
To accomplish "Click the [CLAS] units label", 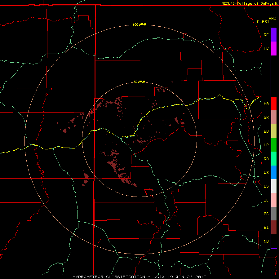I will 262,21.
